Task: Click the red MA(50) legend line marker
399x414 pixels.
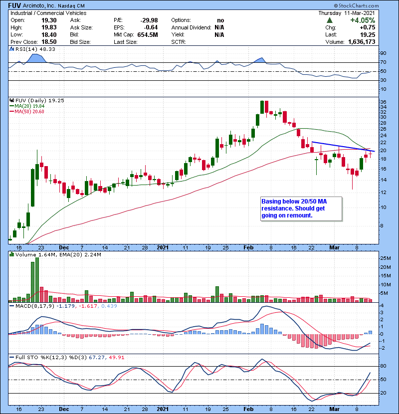Action: pyautogui.click(x=11, y=112)
